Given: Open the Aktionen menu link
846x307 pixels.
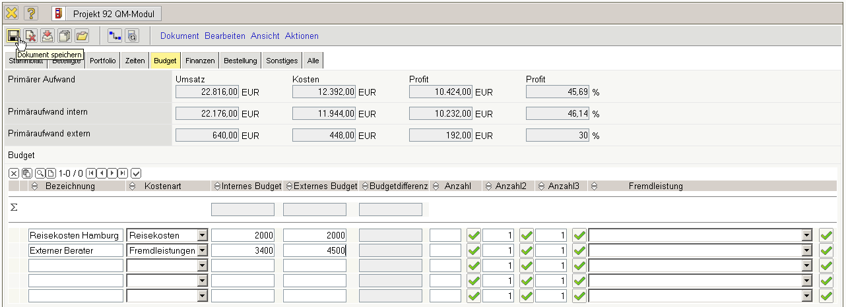Looking at the screenshot, I should [x=302, y=36].
